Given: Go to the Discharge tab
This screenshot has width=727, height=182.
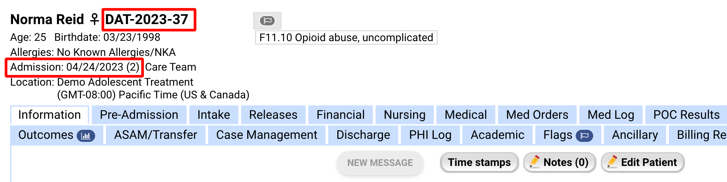Looking at the screenshot, I should pos(363,135).
